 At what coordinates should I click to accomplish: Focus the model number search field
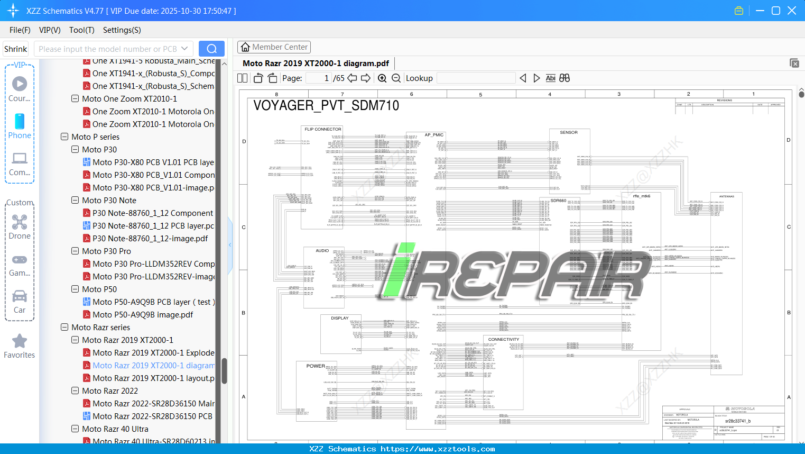(107, 49)
